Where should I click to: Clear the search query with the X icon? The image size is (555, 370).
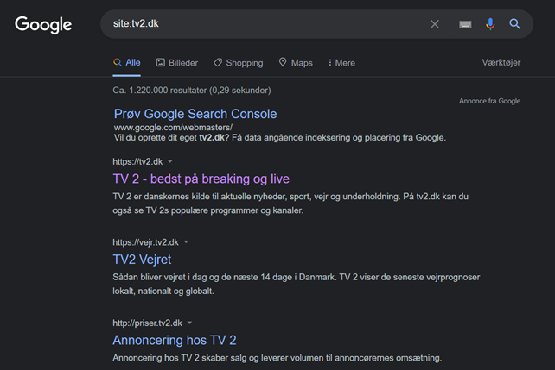[x=435, y=24]
